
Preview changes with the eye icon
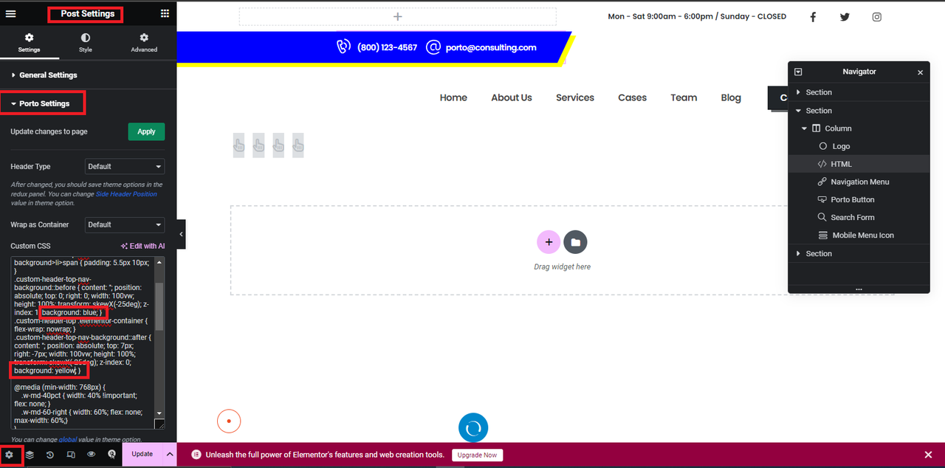92,455
